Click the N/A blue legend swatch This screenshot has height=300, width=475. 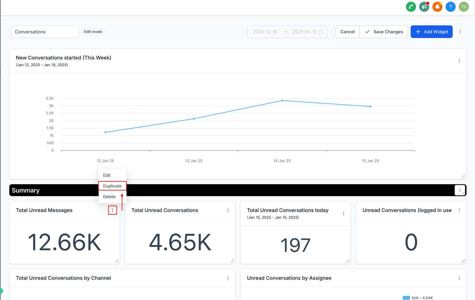[406, 298]
